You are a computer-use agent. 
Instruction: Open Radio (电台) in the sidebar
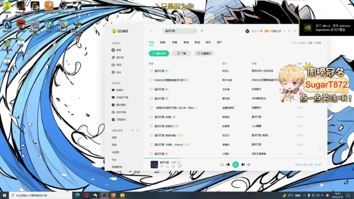click(116, 72)
